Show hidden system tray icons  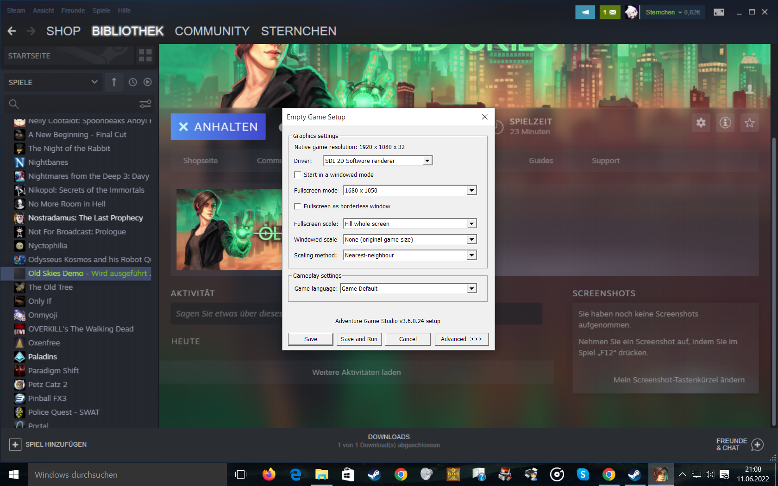[682, 474]
